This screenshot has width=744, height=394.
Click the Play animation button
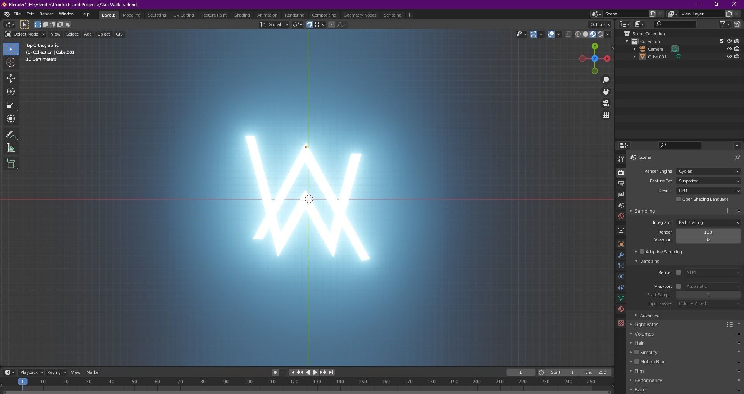[x=315, y=372]
